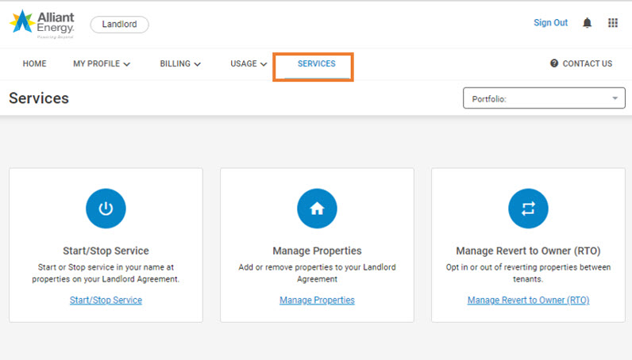Expand the Usage menu
Screen dimensions: 632x360
tap(249, 63)
